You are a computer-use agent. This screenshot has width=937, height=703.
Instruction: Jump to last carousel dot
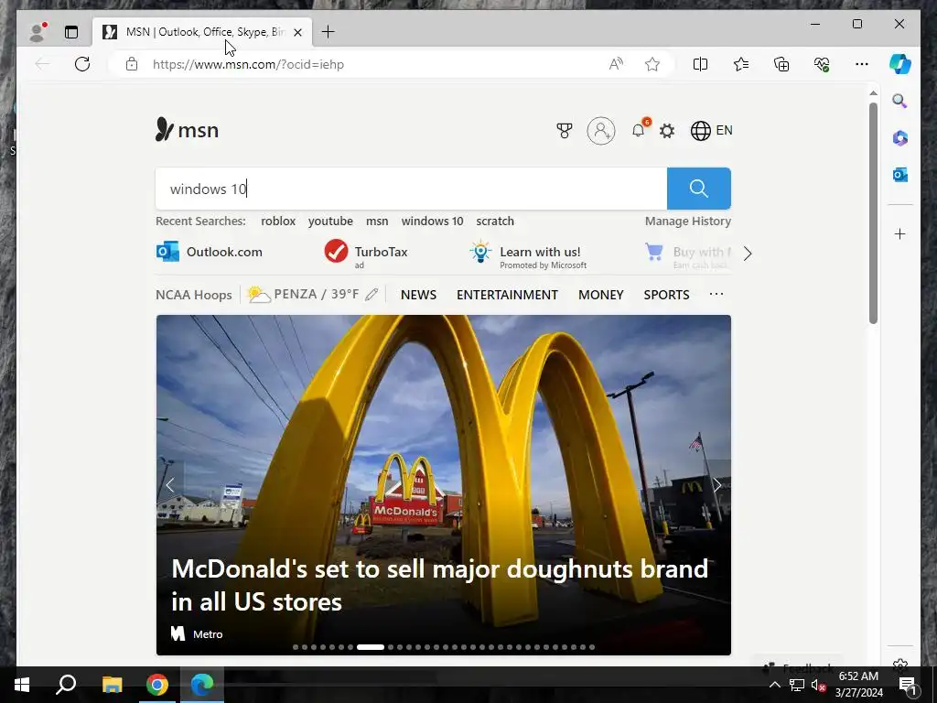(592, 647)
